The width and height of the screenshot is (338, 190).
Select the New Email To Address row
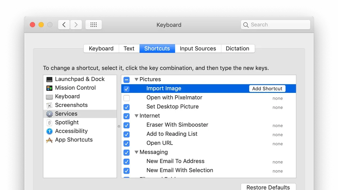tap(209, 162)
